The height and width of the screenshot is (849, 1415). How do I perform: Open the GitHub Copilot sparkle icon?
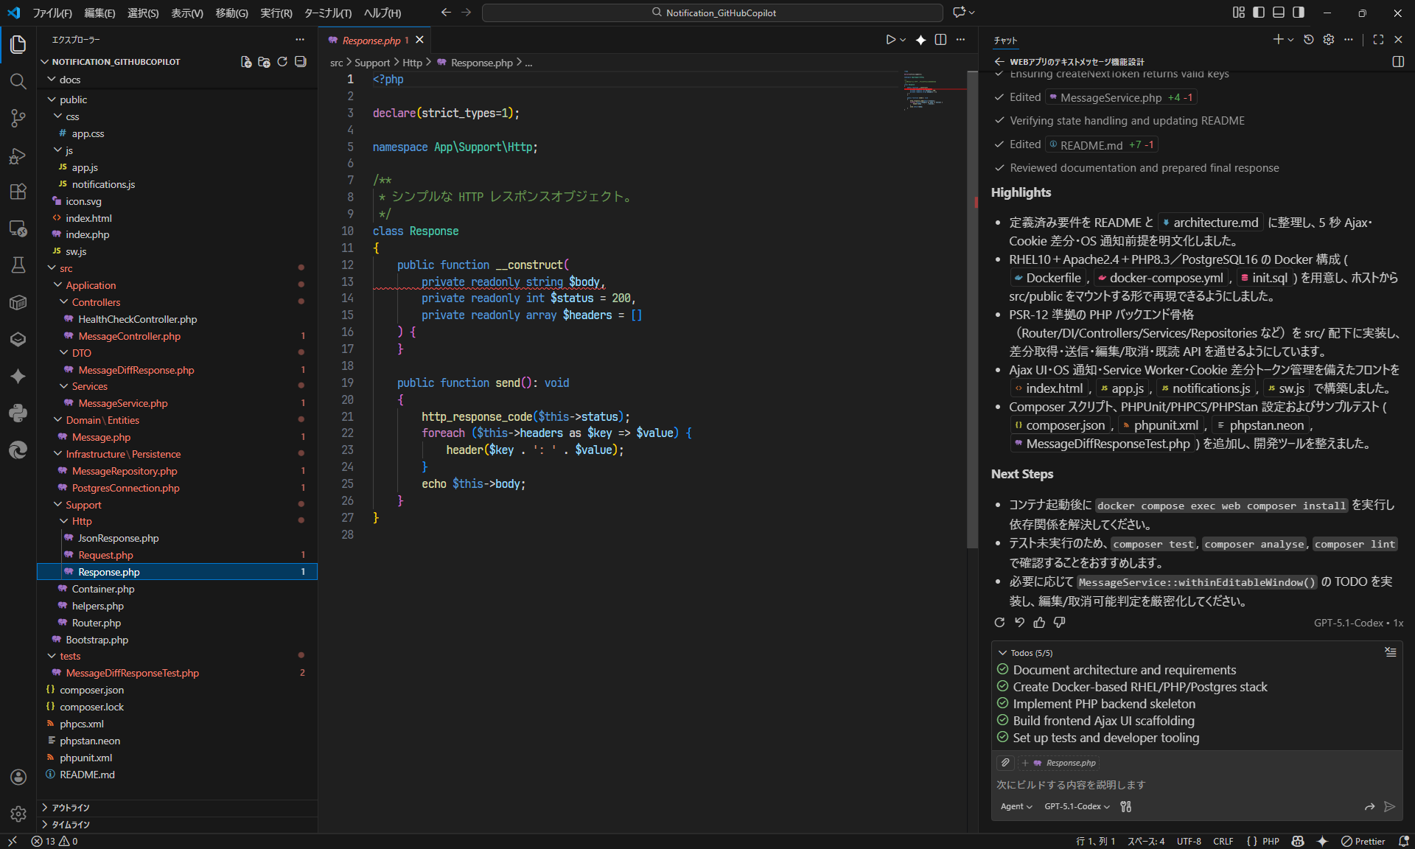(18, 377)
